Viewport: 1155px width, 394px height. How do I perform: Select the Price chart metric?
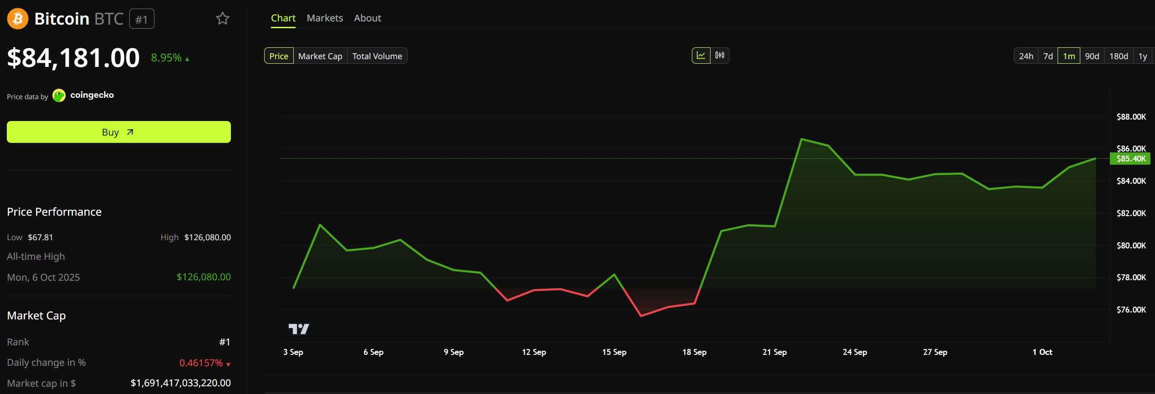[x=279, y=56]
